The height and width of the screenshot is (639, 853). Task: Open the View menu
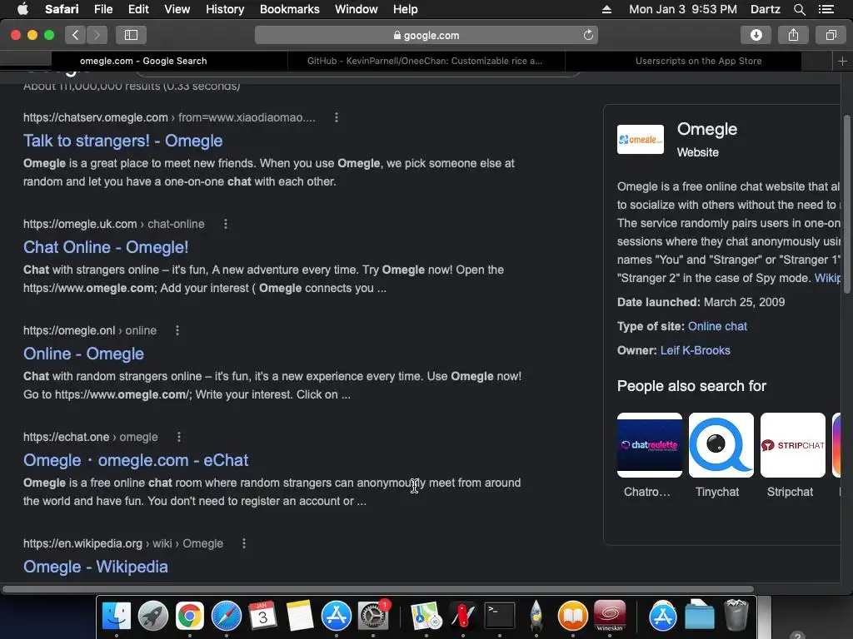click(x=177, y=9)
